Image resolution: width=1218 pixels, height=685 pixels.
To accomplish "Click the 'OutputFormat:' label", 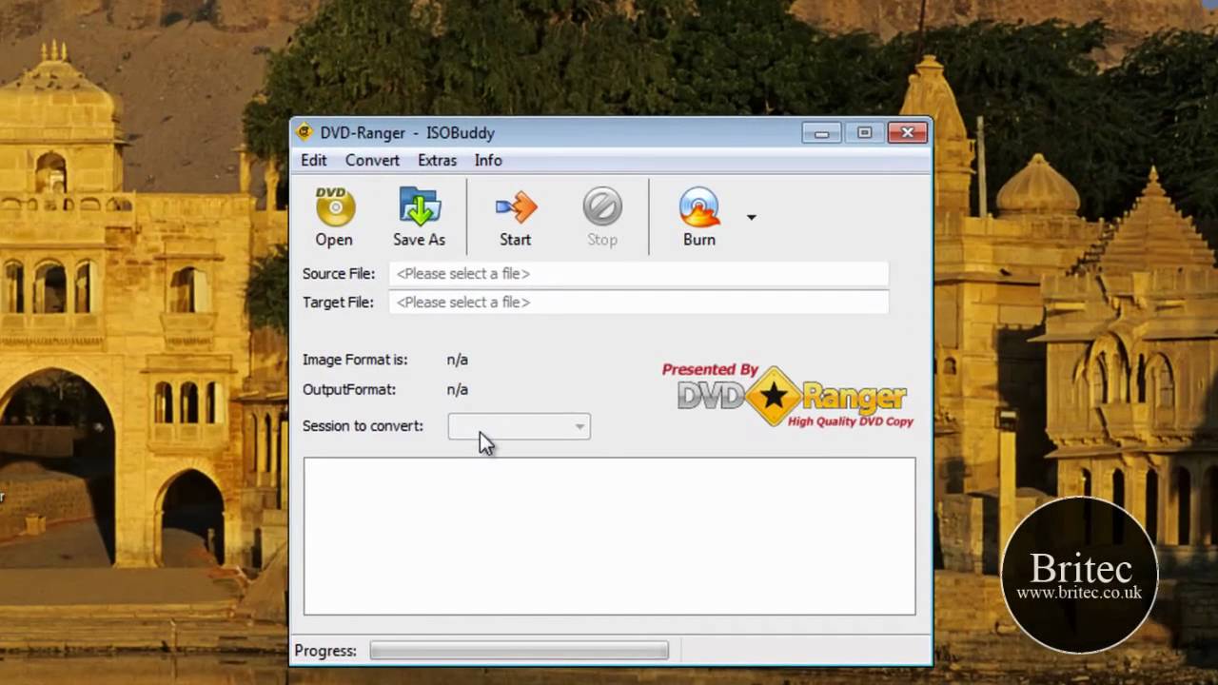I will [349, 390].
